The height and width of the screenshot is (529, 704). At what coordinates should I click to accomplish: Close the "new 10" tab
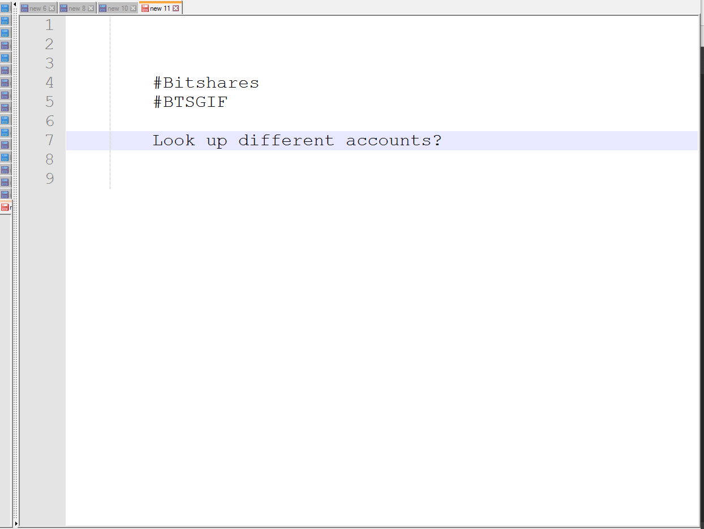tap(134, 8)
